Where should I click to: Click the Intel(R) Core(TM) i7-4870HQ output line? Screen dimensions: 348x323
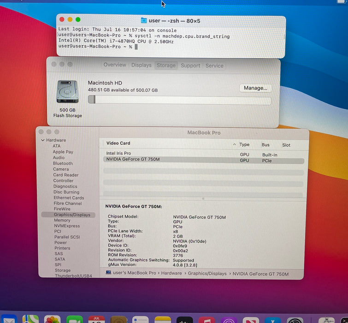(116, 41)
